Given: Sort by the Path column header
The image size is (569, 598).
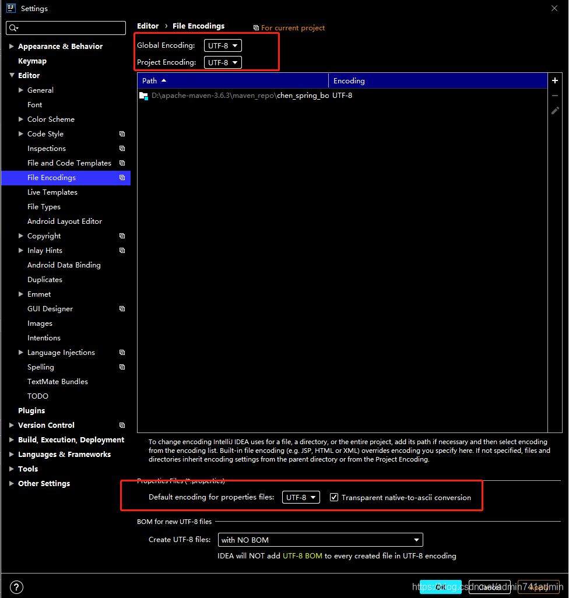Looking at the screenshot, I should (x=233, y=80).
